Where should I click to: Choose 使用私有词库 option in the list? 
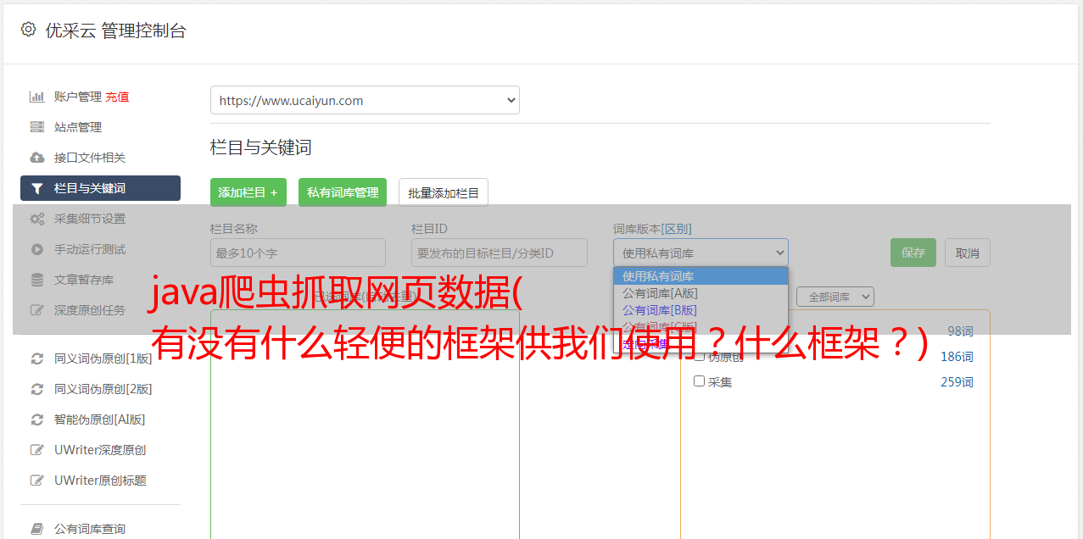(701, 276)
